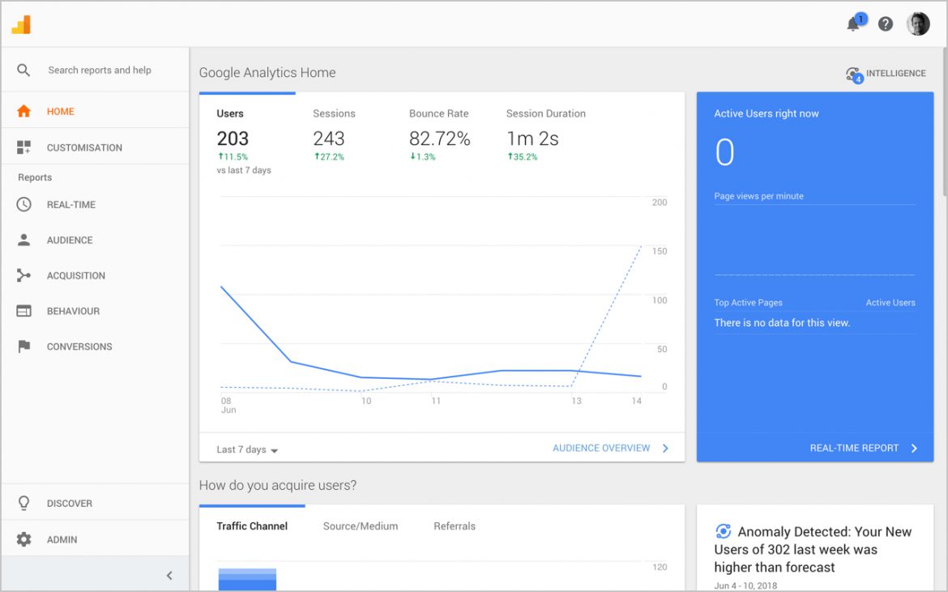Select the Sessions metric tab

335,134
